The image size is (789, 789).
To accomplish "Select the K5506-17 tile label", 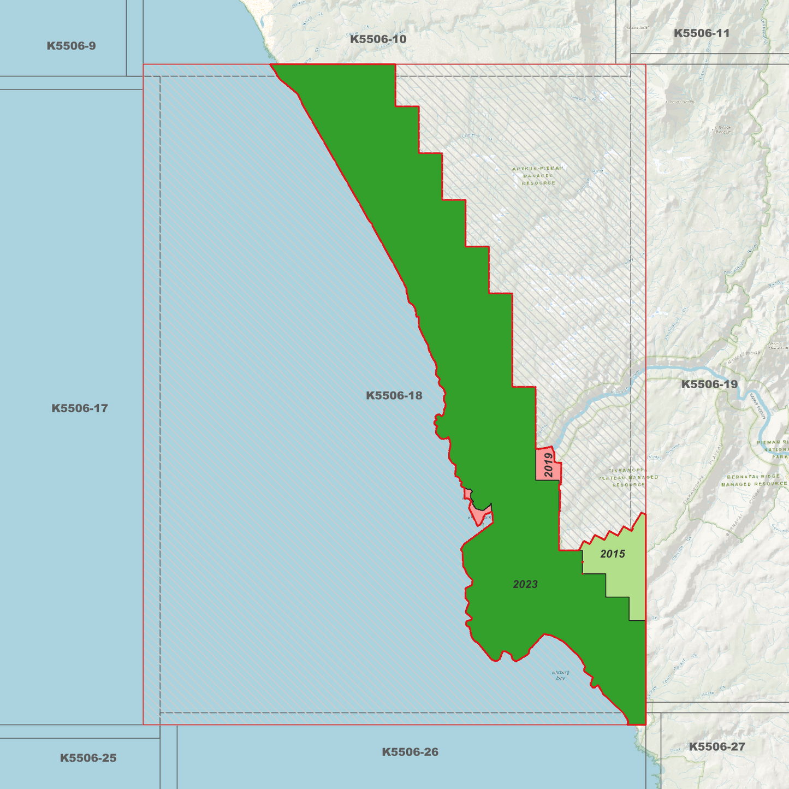I will (80, 408).
